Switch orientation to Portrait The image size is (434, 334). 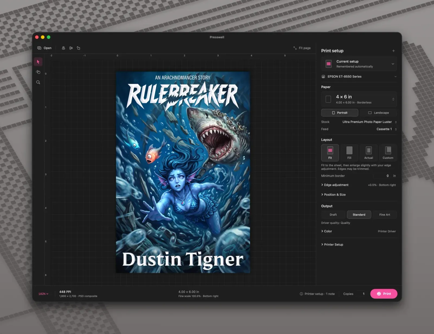[340, 113]
